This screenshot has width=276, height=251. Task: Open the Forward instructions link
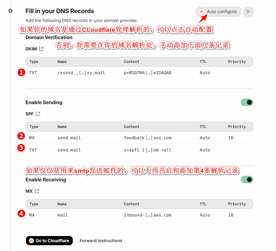(101, 241)
